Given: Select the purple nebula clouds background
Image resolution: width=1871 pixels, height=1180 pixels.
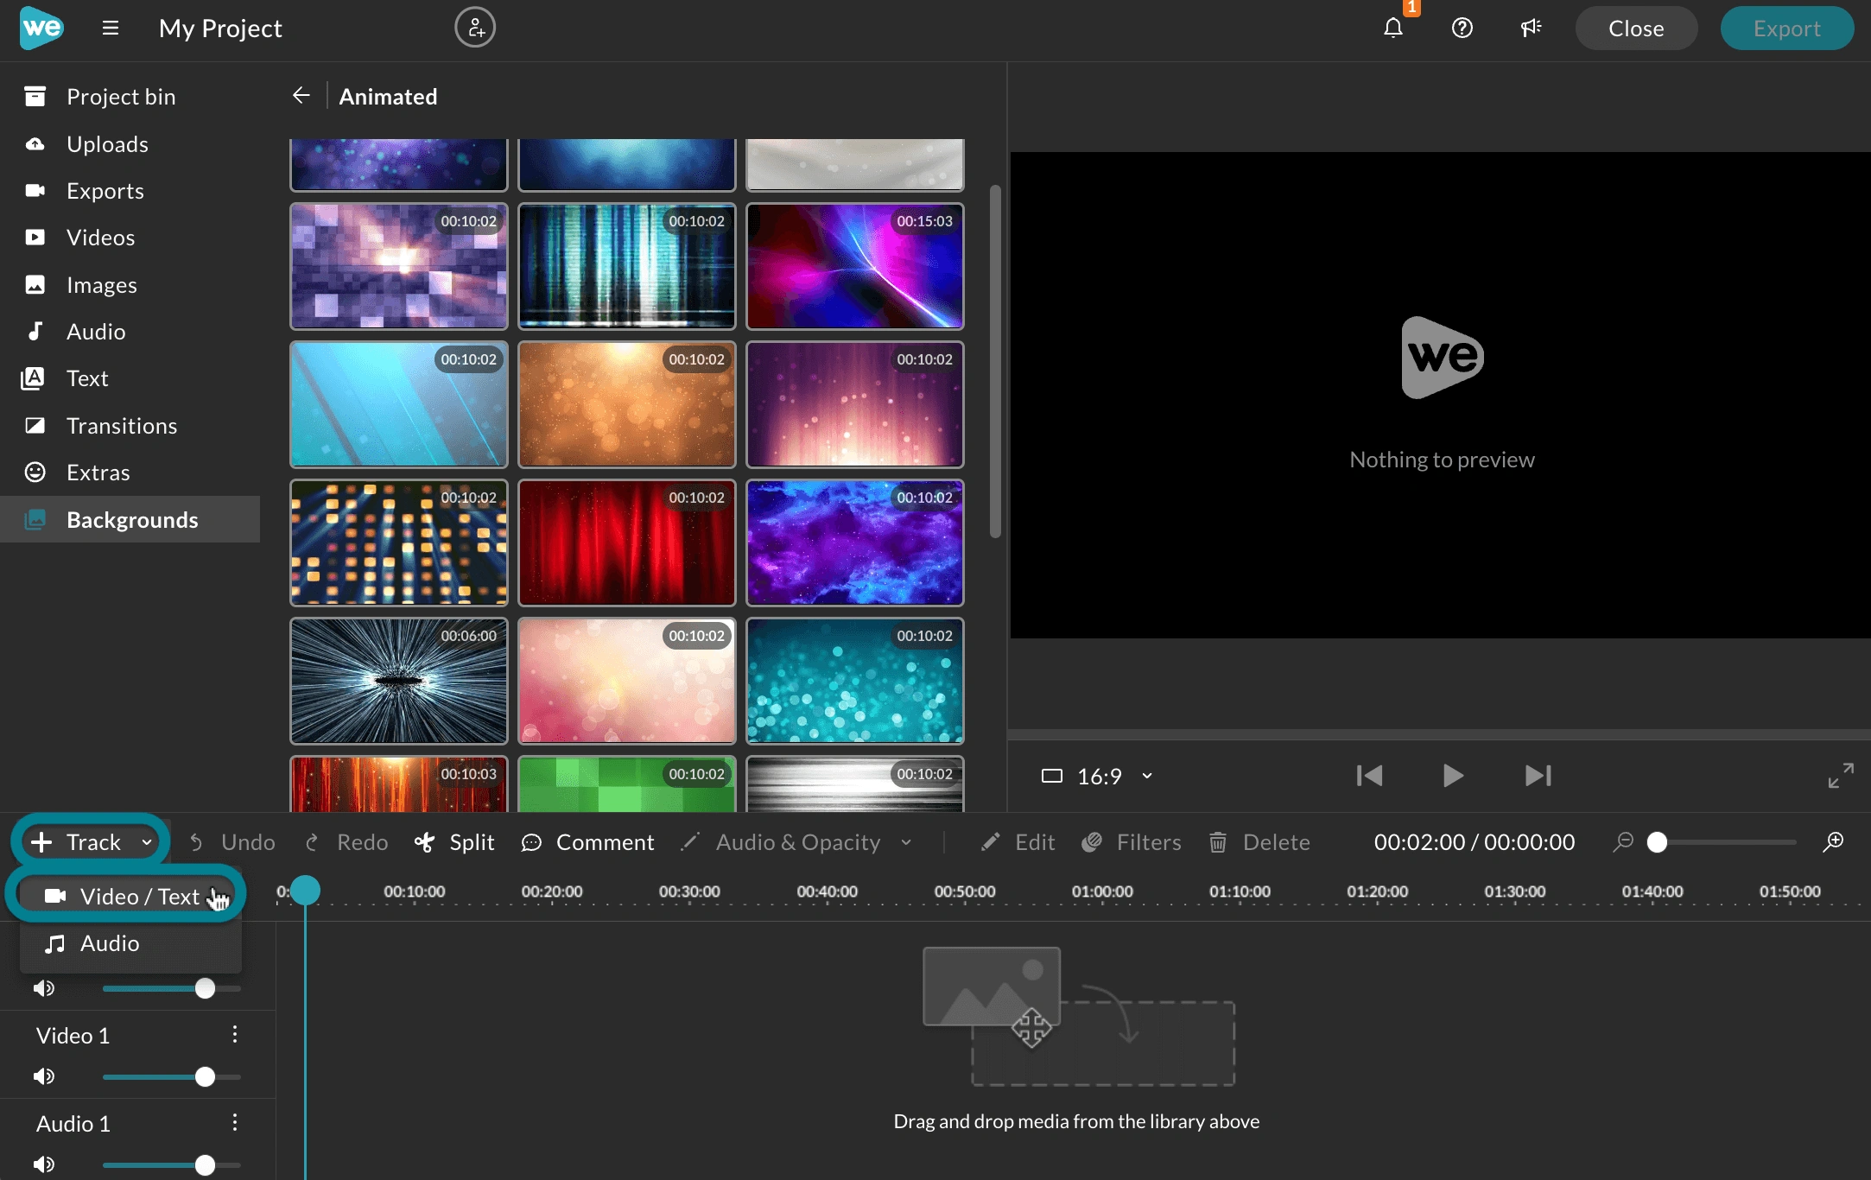Looking at the screenshot, I should click(855, 542).
